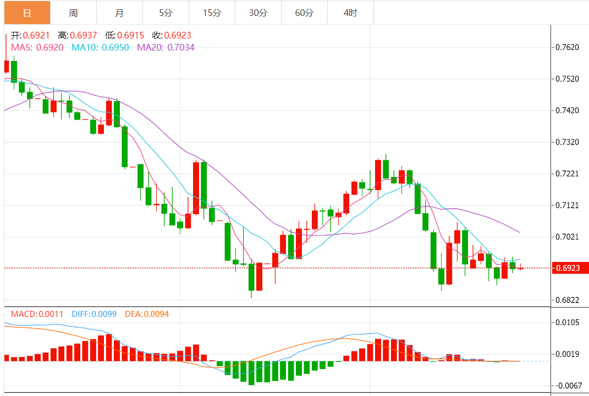Click the closing price 收:0.6923
The width and height of the screenshot is (589, 396).
pyautogui.click(x=172, y=36)
